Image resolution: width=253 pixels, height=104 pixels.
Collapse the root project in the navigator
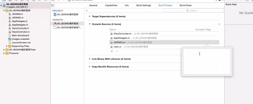(1, 6)
